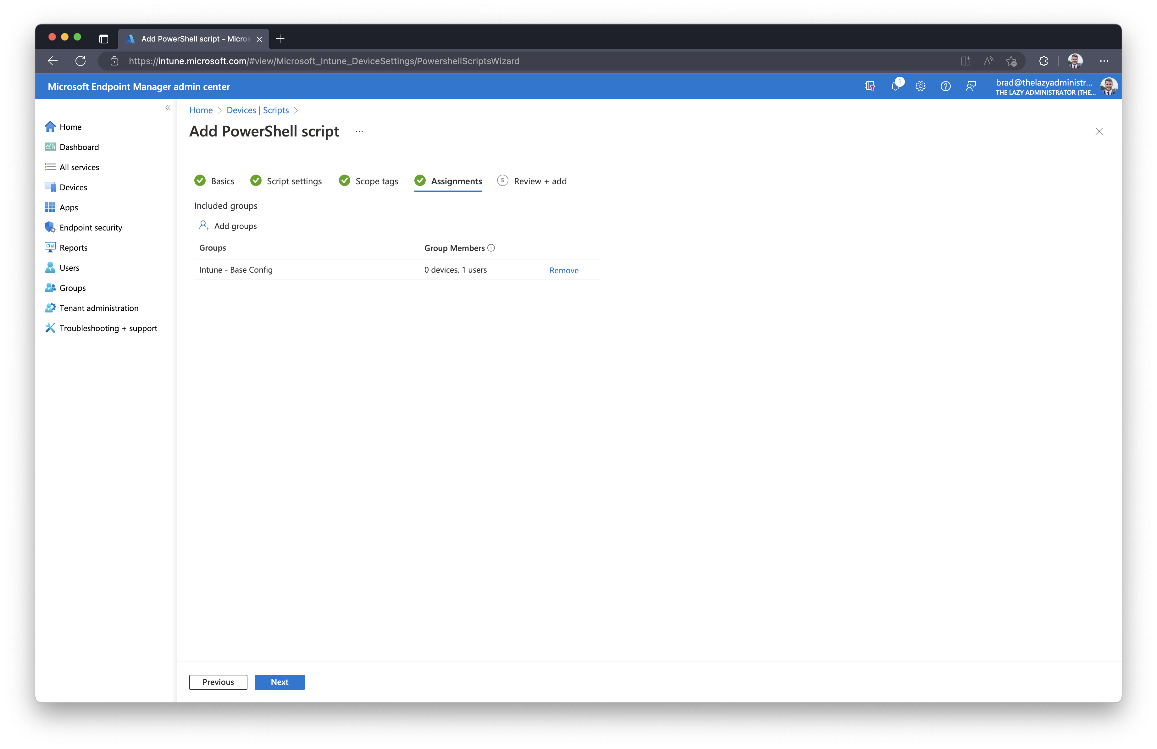This screenshot has height=749, width=1157.
Task: Click Microsoft Endpoint Manager admin center title
Action: point(139,86)
